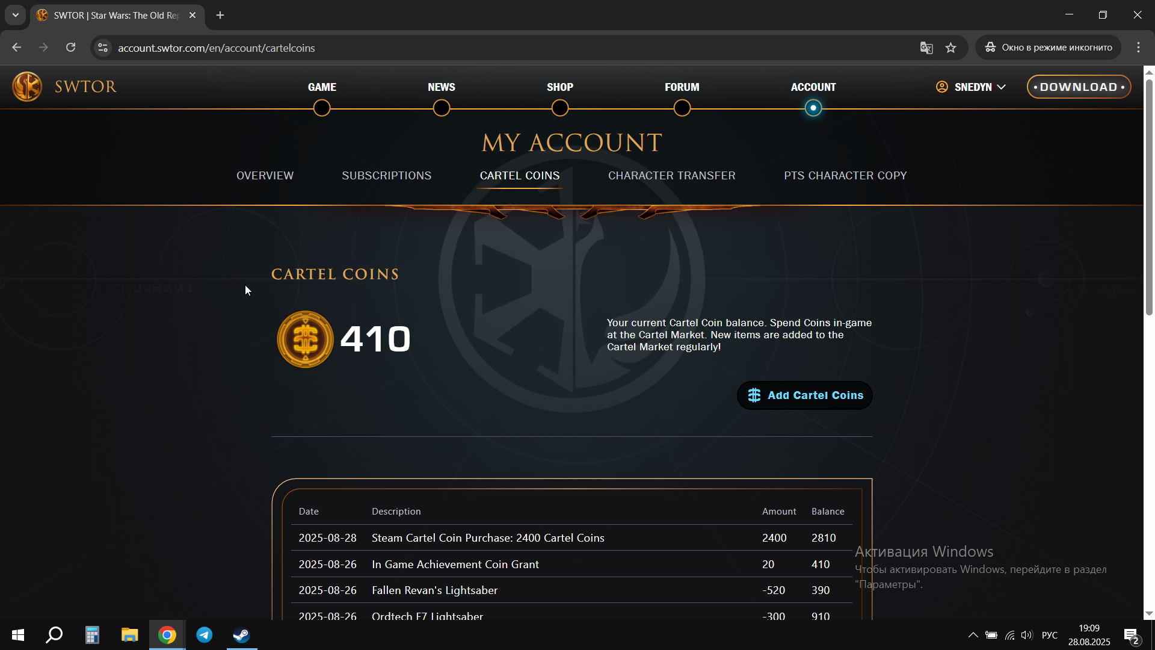Open network Wi-Fi tray icon
This screenshot has width=1155, height=650.
(1010, 635)
